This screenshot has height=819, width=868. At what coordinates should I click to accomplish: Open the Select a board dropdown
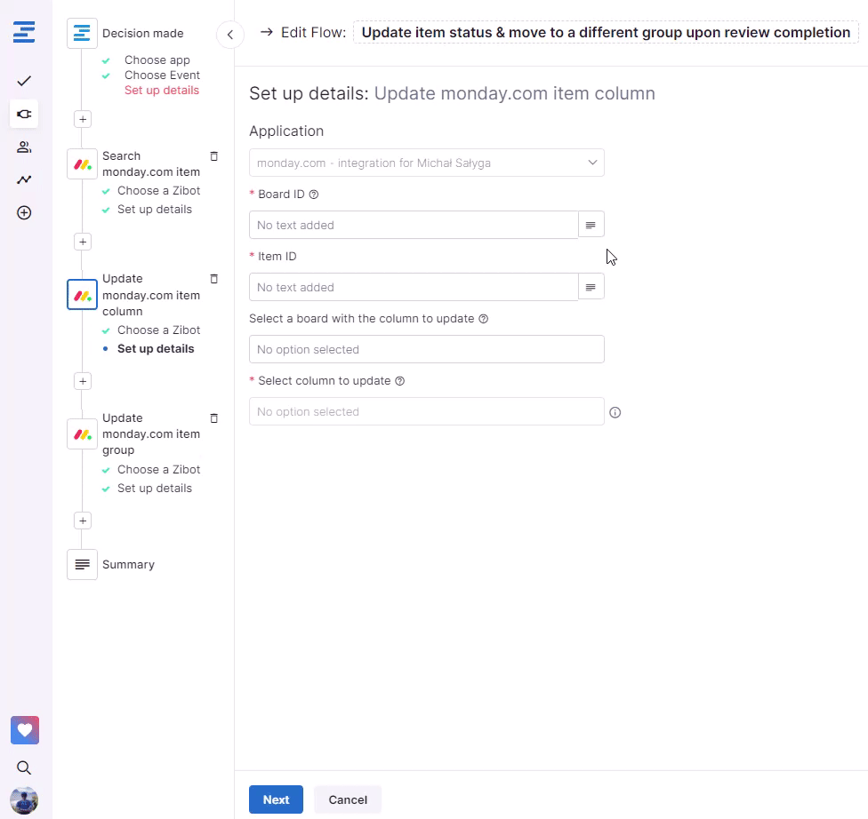(x=426, y=349)
